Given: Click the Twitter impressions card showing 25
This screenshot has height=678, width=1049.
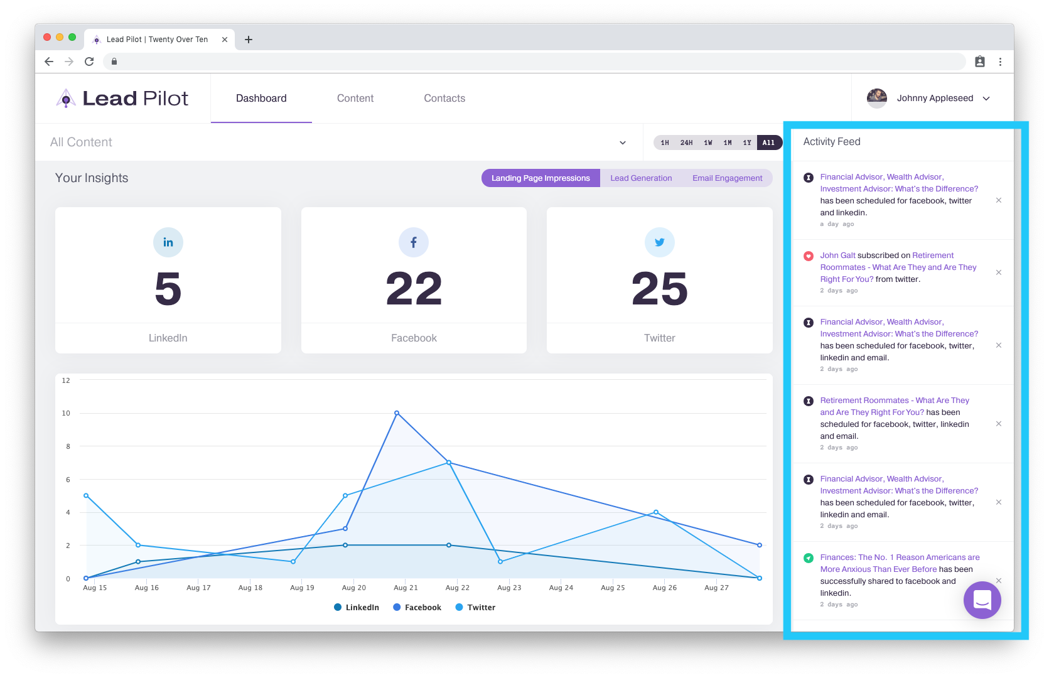Looking at the screenshot, I should (660, 280).
